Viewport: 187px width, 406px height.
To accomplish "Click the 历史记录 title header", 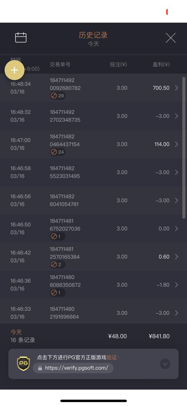I will coord(93,35).
